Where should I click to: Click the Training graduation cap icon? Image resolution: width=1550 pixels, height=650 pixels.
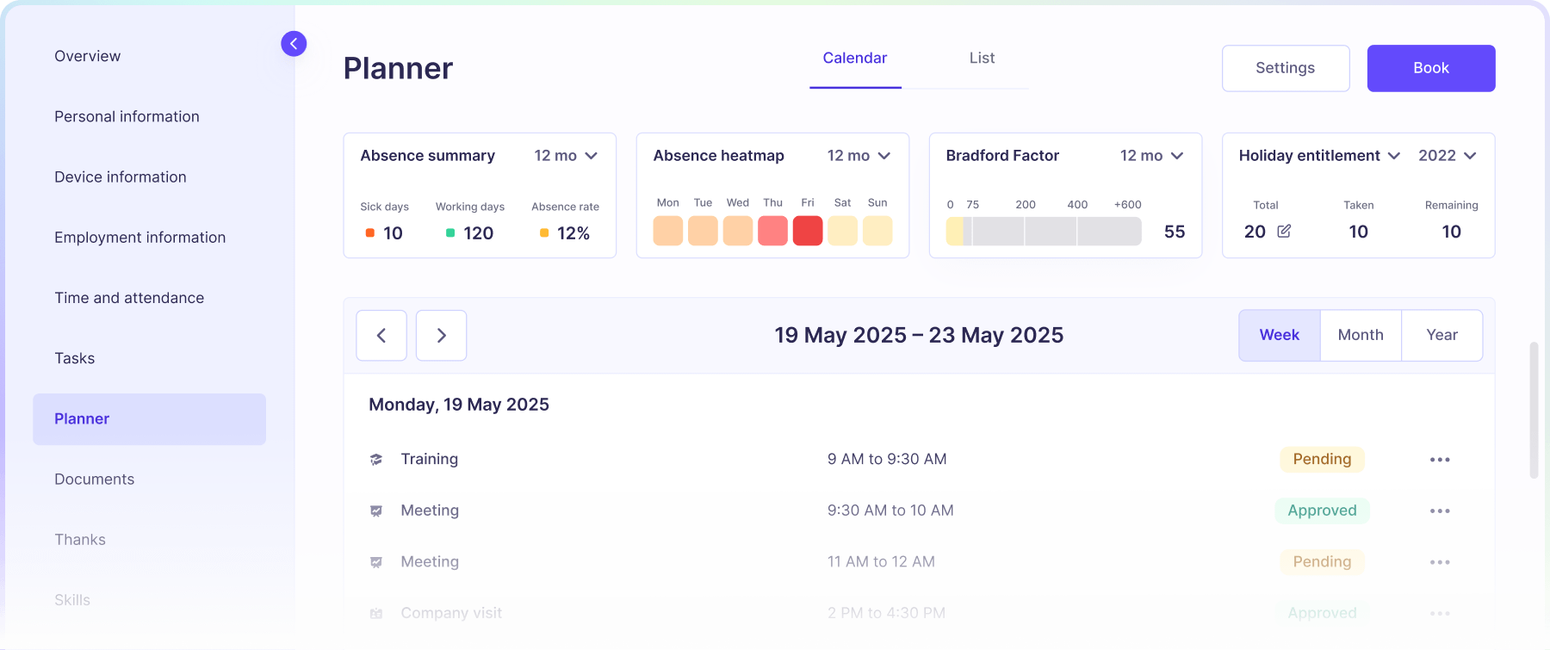pyautogui.click(x=376, y=460)
